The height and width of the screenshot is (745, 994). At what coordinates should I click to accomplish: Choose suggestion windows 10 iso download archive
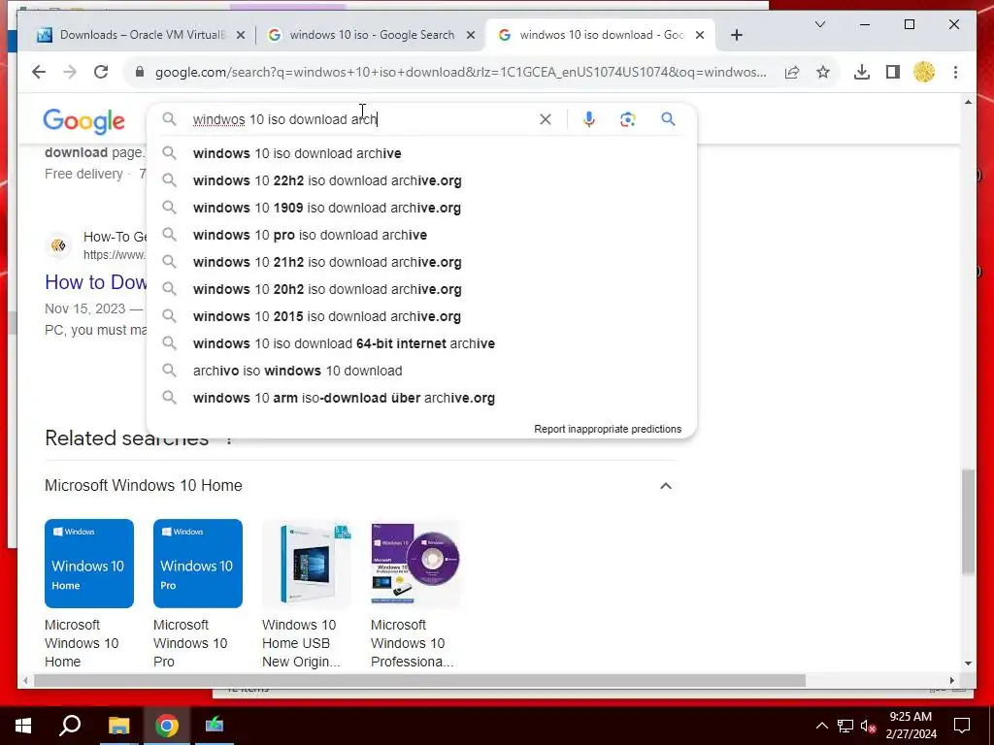421,153
